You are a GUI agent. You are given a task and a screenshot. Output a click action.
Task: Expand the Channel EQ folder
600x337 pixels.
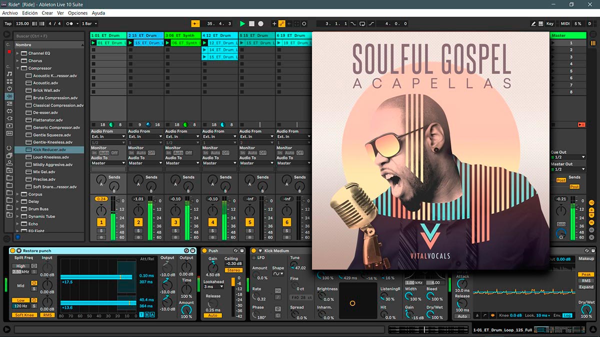(x=18, y=53)
